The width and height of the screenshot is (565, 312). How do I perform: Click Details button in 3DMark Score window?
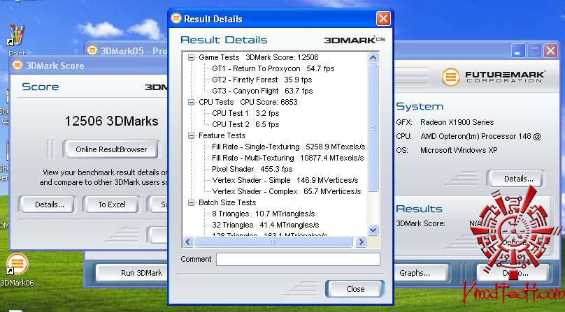50,205
